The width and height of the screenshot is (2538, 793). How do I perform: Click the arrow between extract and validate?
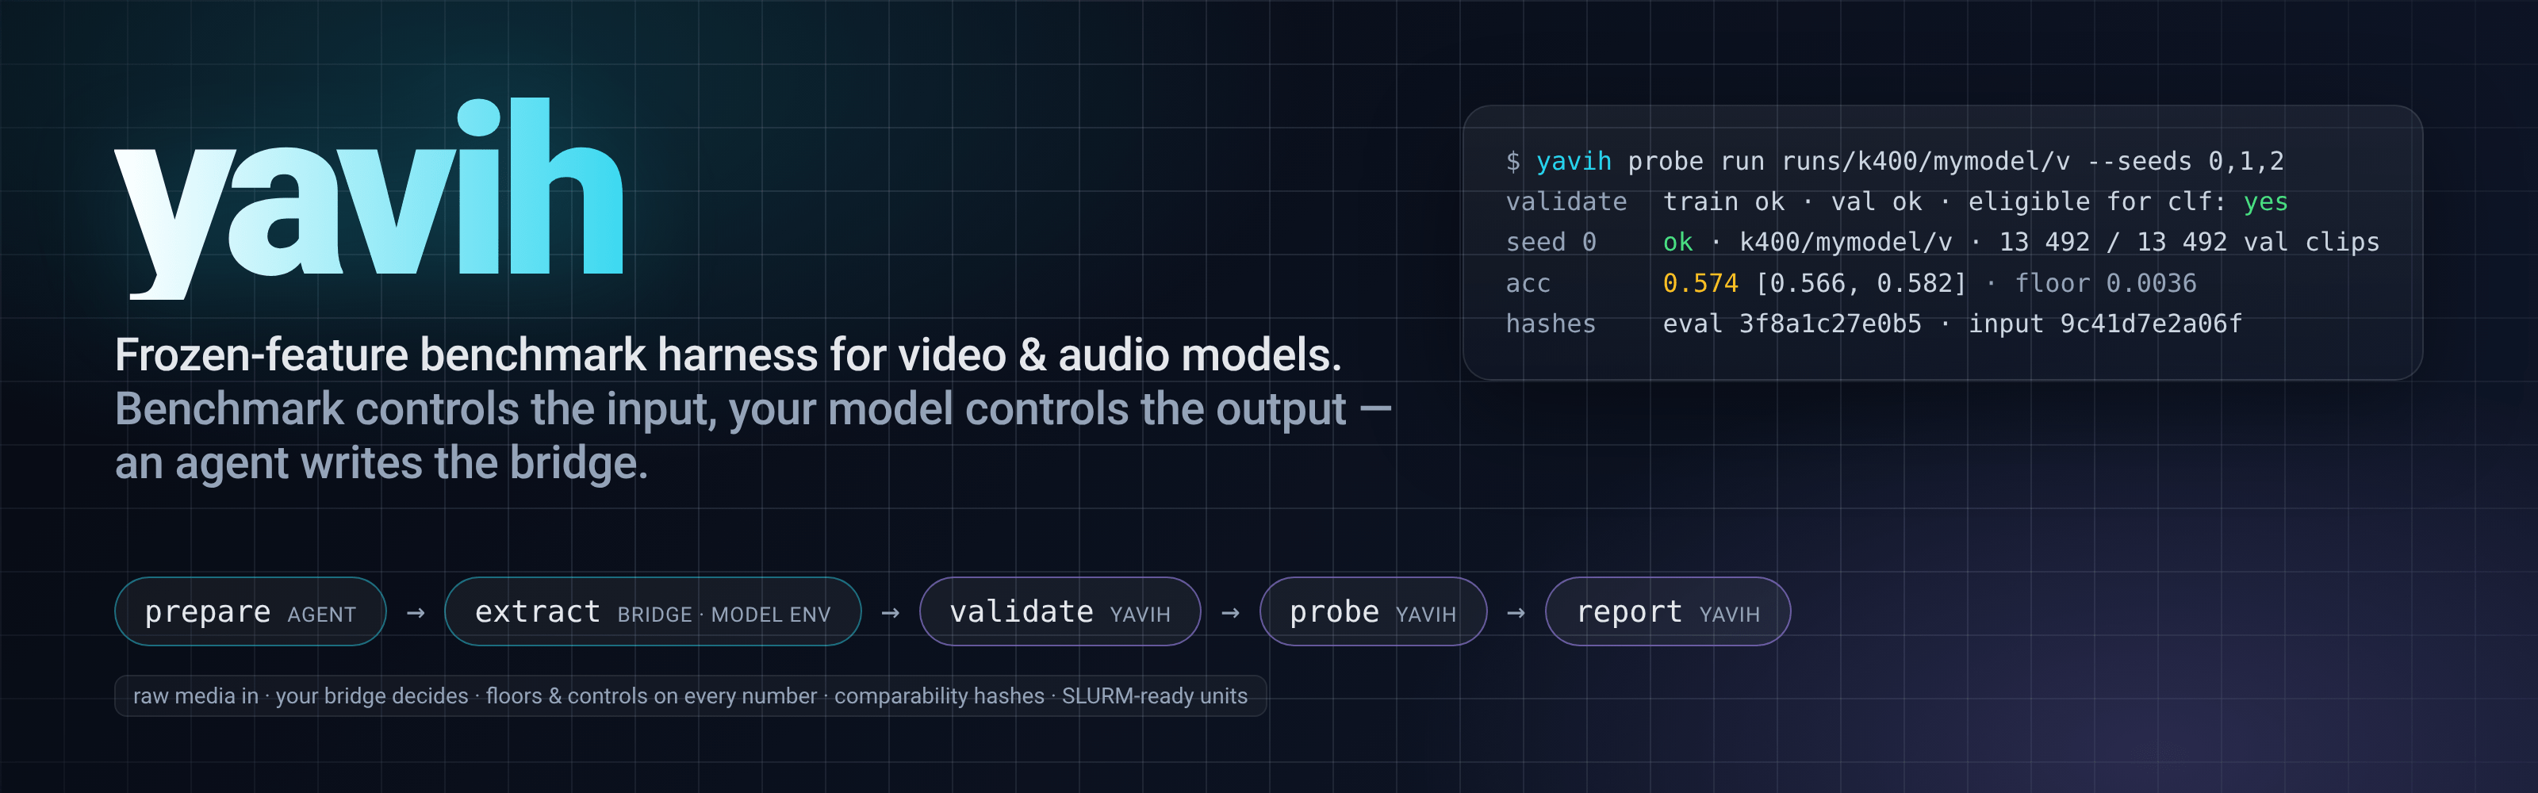pos(891,613)
